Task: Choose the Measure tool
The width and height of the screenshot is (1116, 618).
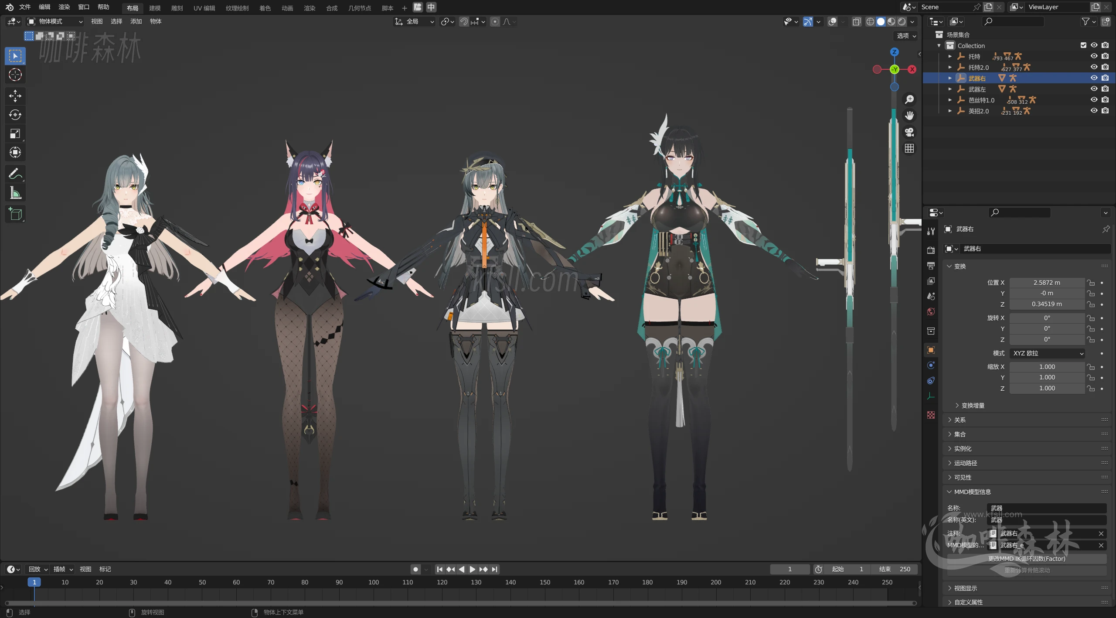Action: 15,193
